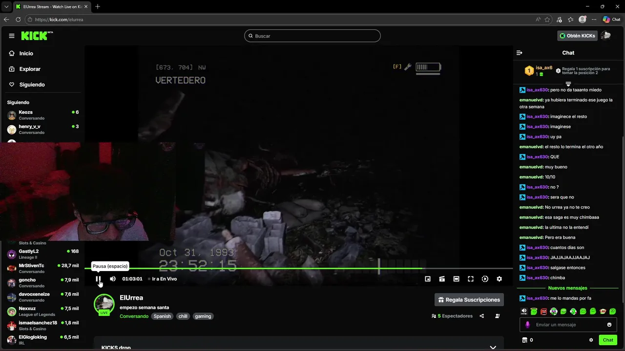Open davooxeneize recommended channel

[43, 297]
